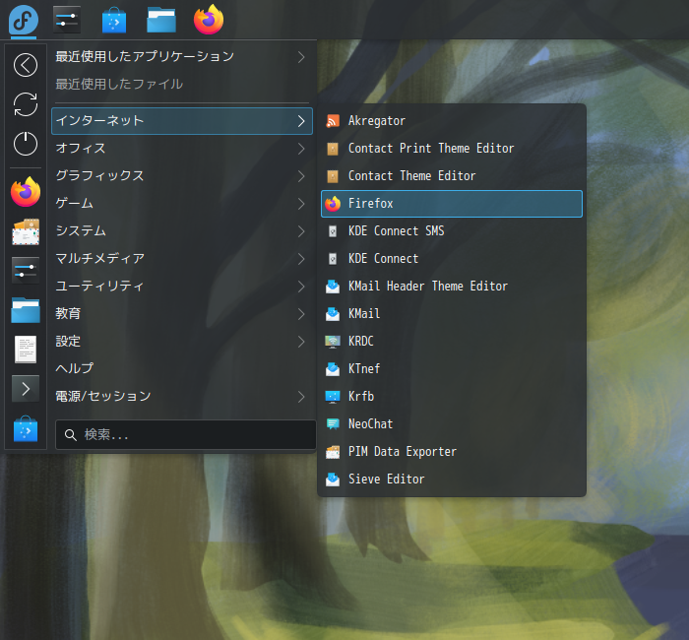Image resolution: width=689 pixels, height=640 pixels.
Task: Expand the グラフィックス category arrow
Action: pyautogui.click(x=301, y=176)
